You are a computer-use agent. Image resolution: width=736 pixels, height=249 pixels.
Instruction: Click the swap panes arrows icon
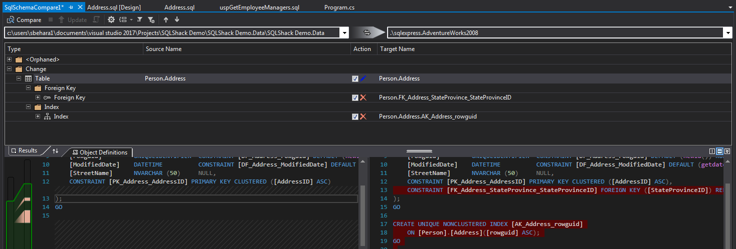point(56,151)
